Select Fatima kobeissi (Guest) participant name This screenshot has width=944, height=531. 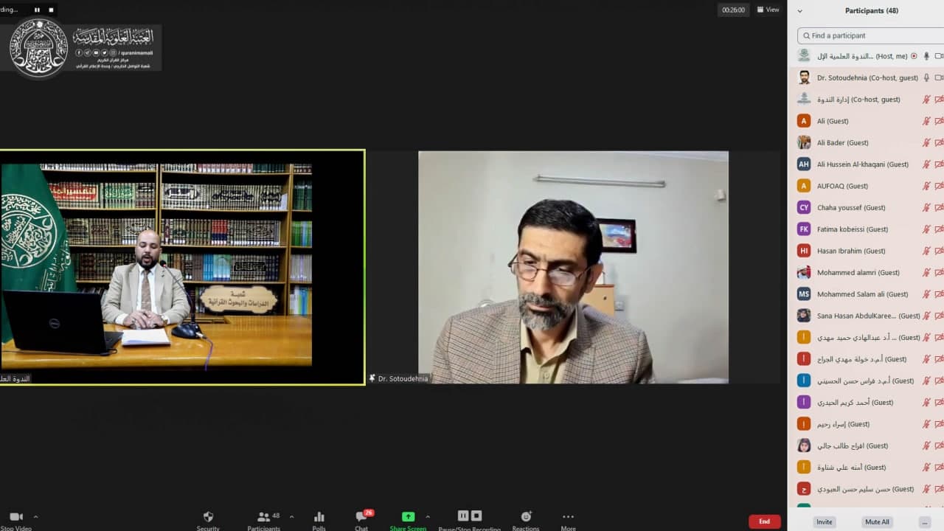pyautogui.click(x=853, y=229)
